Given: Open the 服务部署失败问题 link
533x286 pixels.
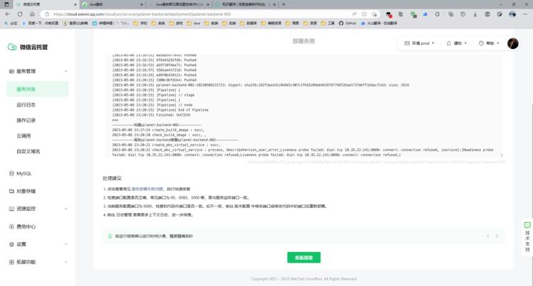Looking at the screenshot, I should [x=147, y=189].
